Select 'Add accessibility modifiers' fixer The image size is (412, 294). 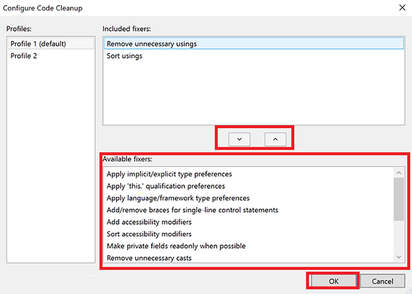[x=248, y=222]
